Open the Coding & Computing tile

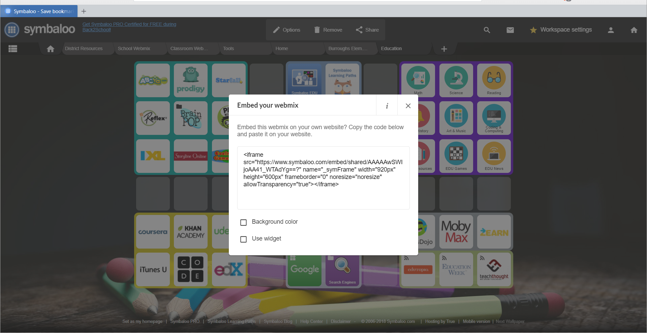pyautogui.click(x=494, y=118)
